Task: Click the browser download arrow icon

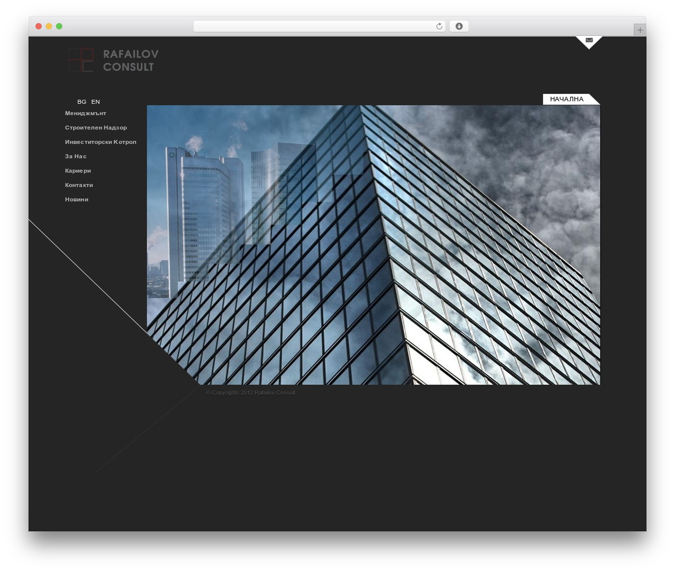Action: [x=459, y=26]
